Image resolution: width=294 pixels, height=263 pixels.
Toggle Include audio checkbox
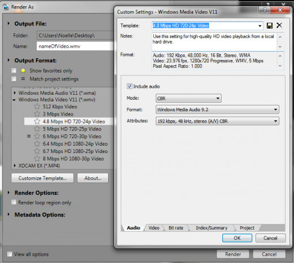pos(129,86)
